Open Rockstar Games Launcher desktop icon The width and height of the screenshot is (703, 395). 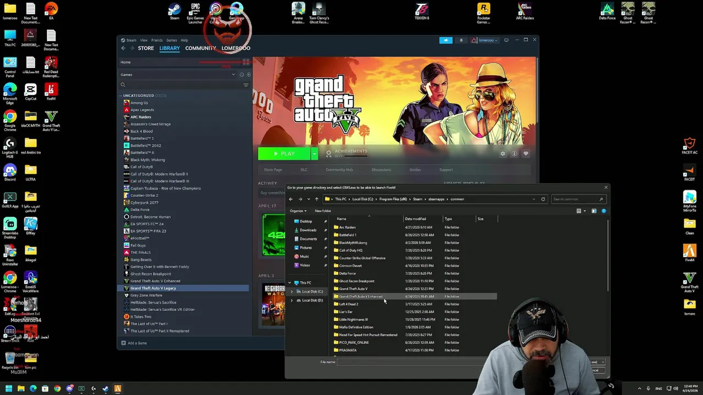[x=483, y=13]
